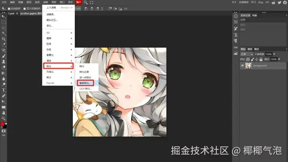Hide the Background layer eye icon

tap(242, 66)
